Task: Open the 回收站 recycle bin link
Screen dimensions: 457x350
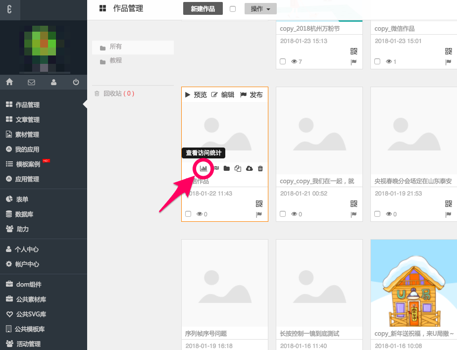Action: 114,94
